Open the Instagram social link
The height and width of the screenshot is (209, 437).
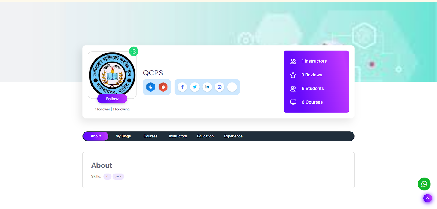(220, 87)
